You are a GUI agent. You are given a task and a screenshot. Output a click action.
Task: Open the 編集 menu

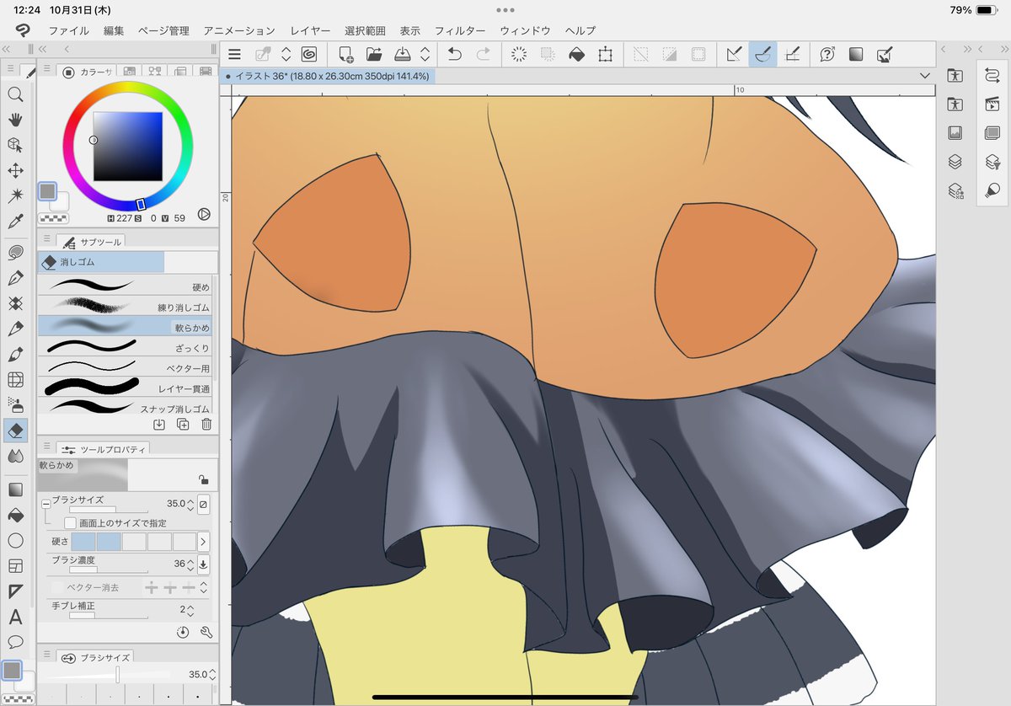pos(114,30)
